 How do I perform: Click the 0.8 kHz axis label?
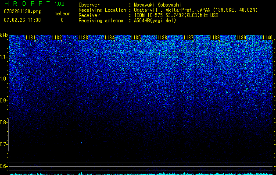[3, 122]
